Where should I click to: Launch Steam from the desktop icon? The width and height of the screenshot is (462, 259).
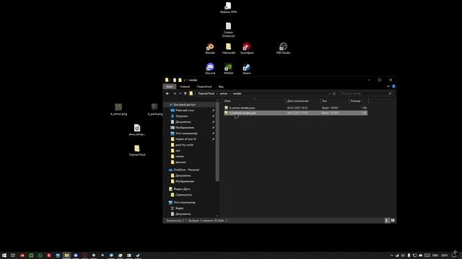247,69
